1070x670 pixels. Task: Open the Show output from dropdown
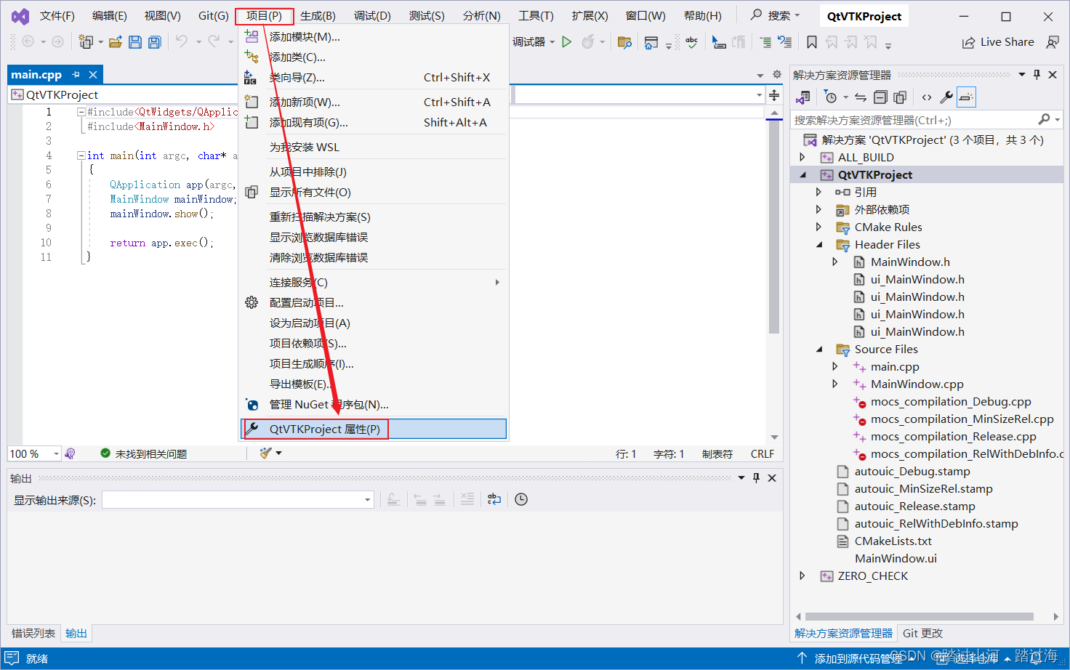pyautogui.click(x=367, y=500)
